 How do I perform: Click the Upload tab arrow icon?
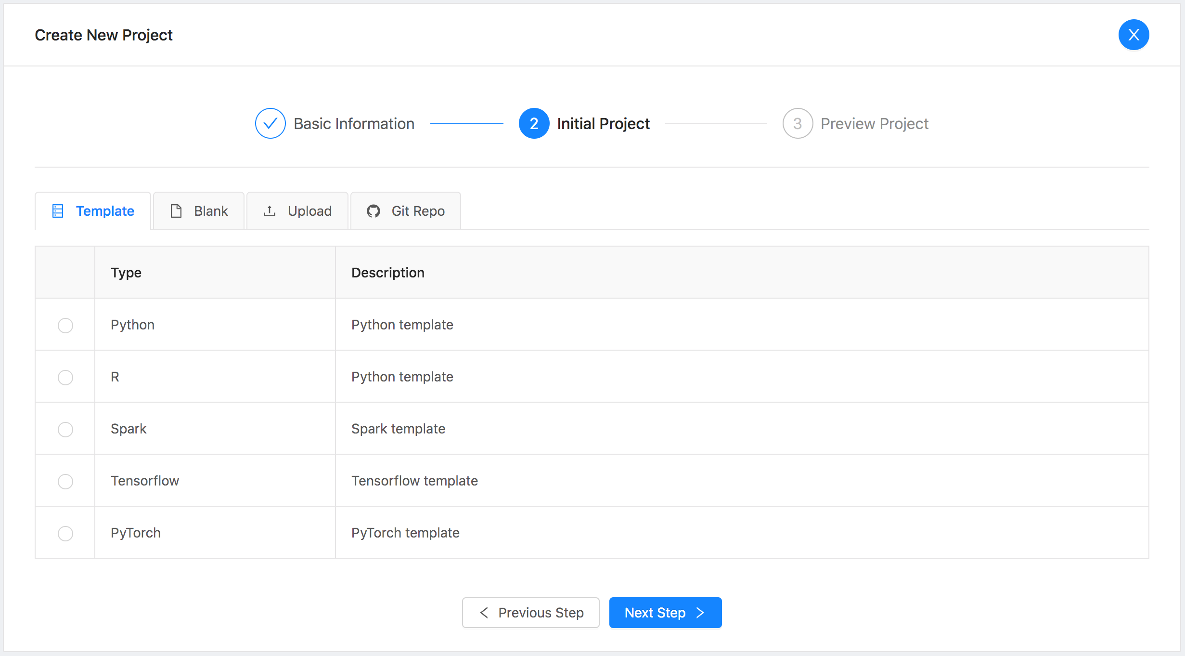coord(270,211)
